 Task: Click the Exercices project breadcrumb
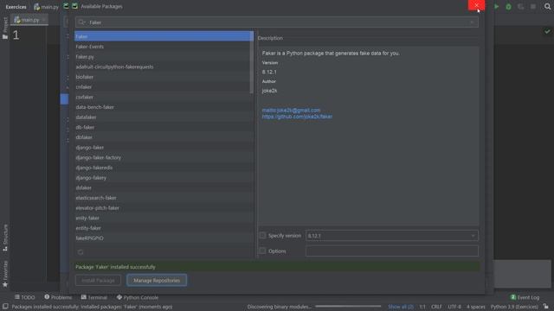click(x=16, y=6)
